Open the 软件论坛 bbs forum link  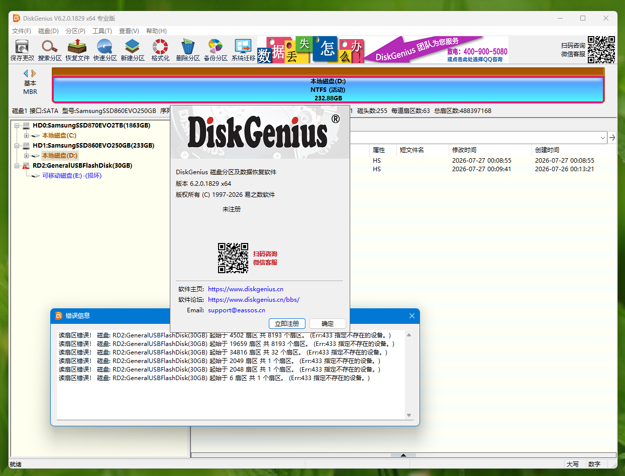click(x=254, y=299)
